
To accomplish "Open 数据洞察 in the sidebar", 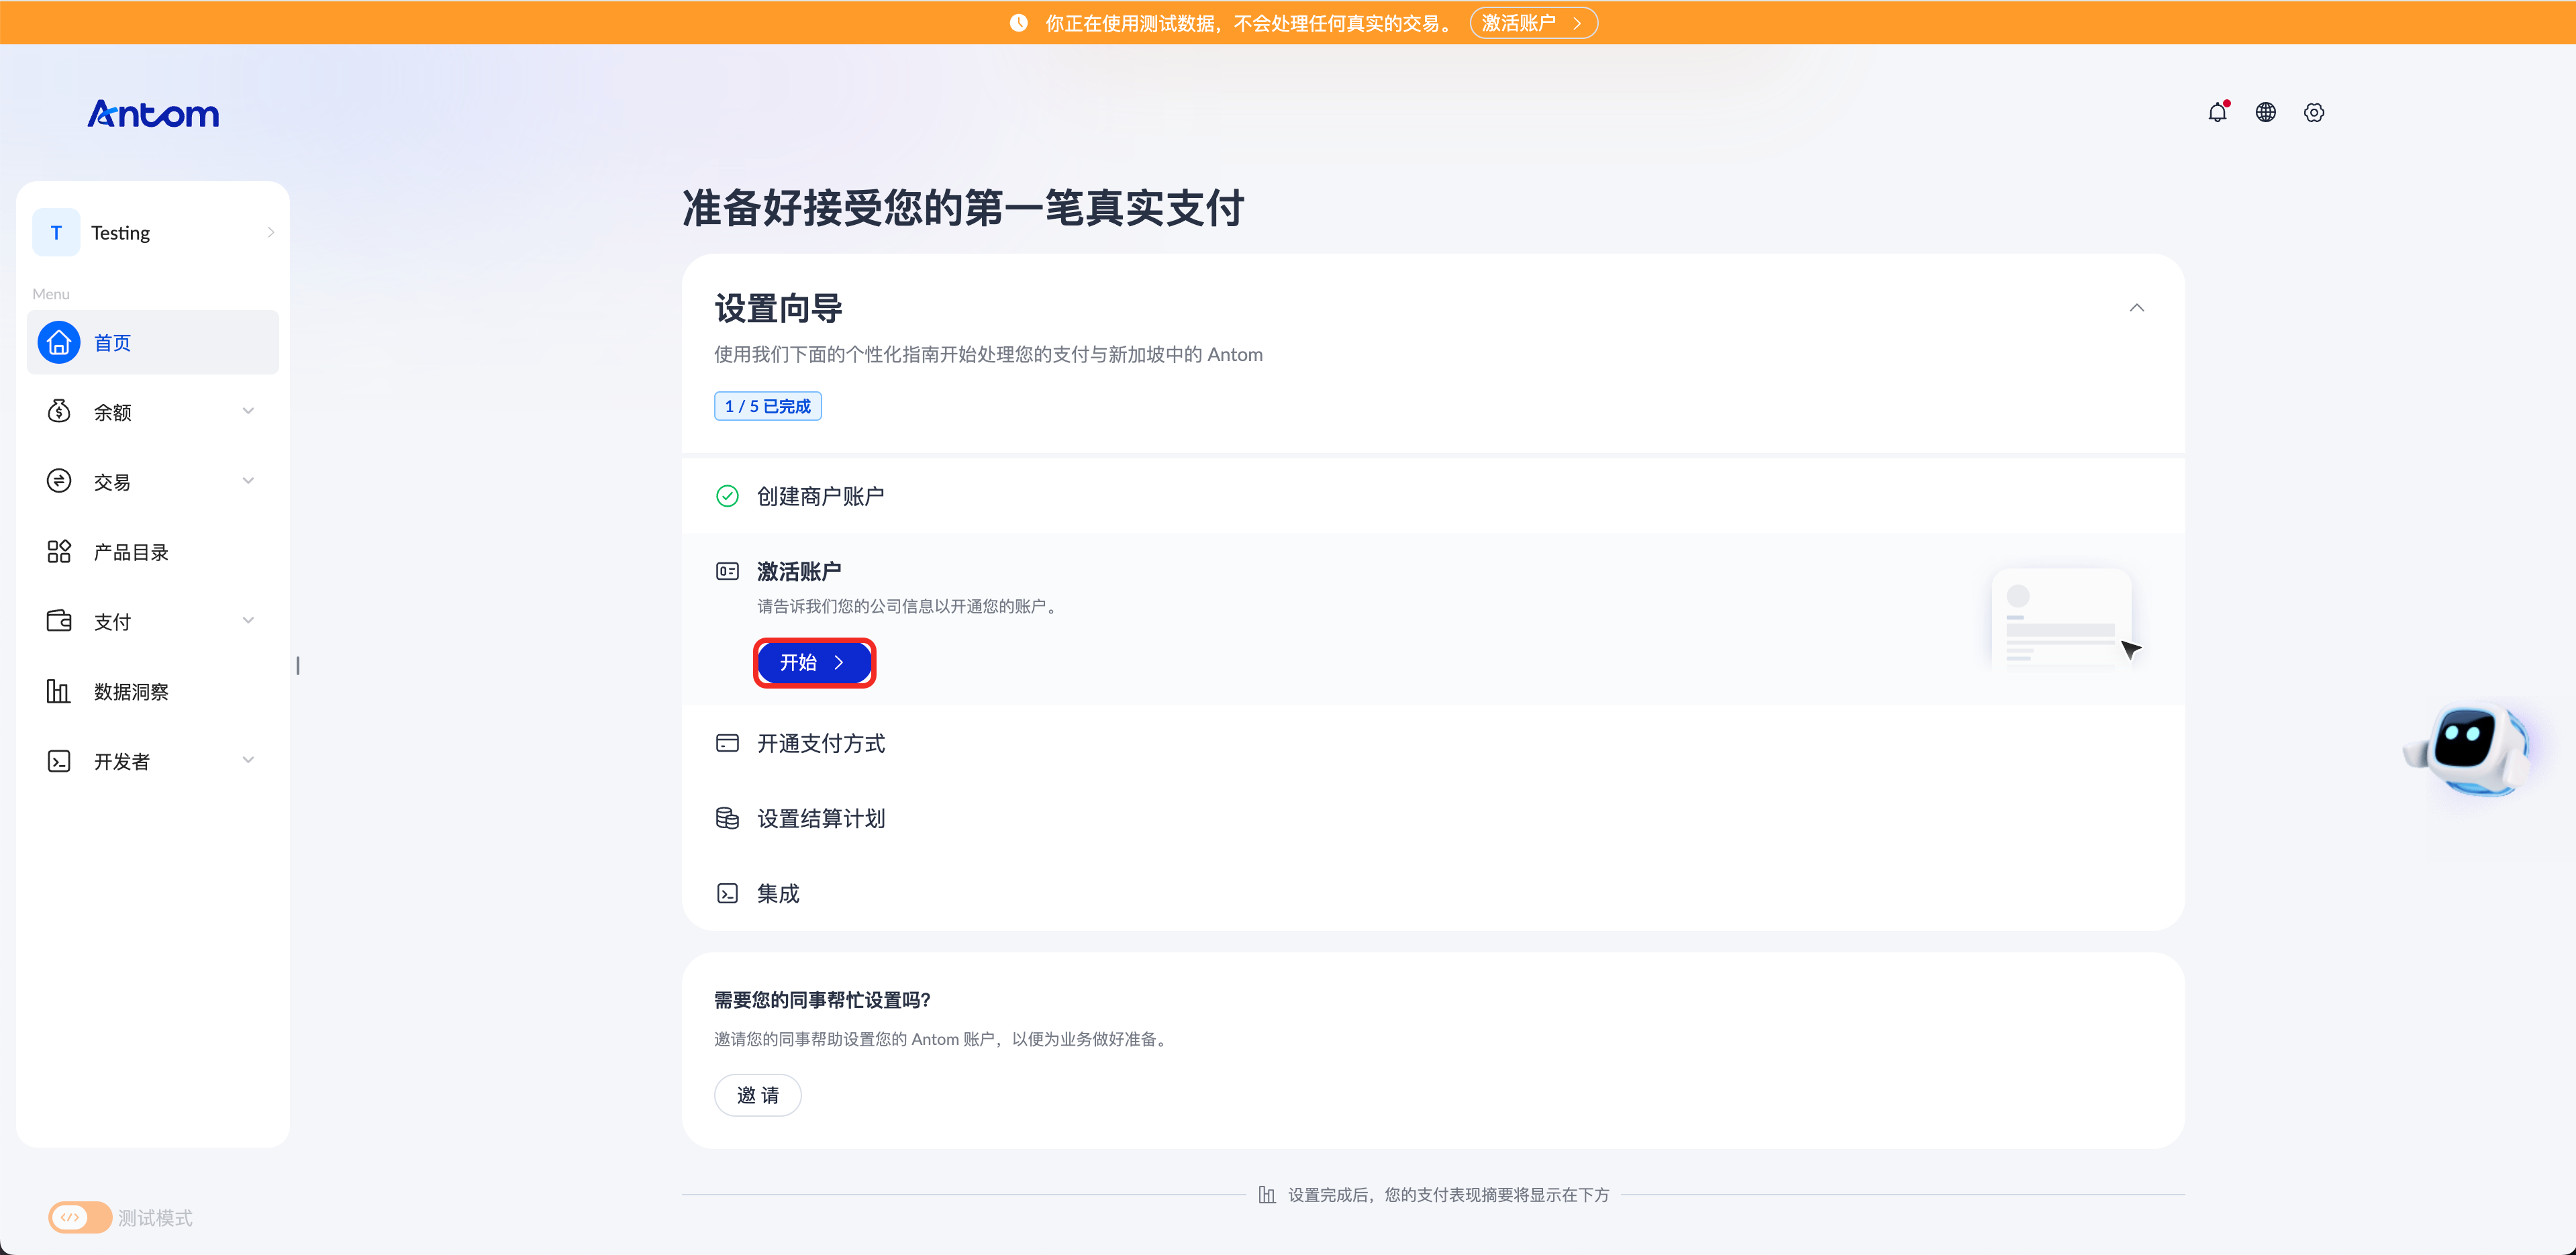I will pos(153,691).
